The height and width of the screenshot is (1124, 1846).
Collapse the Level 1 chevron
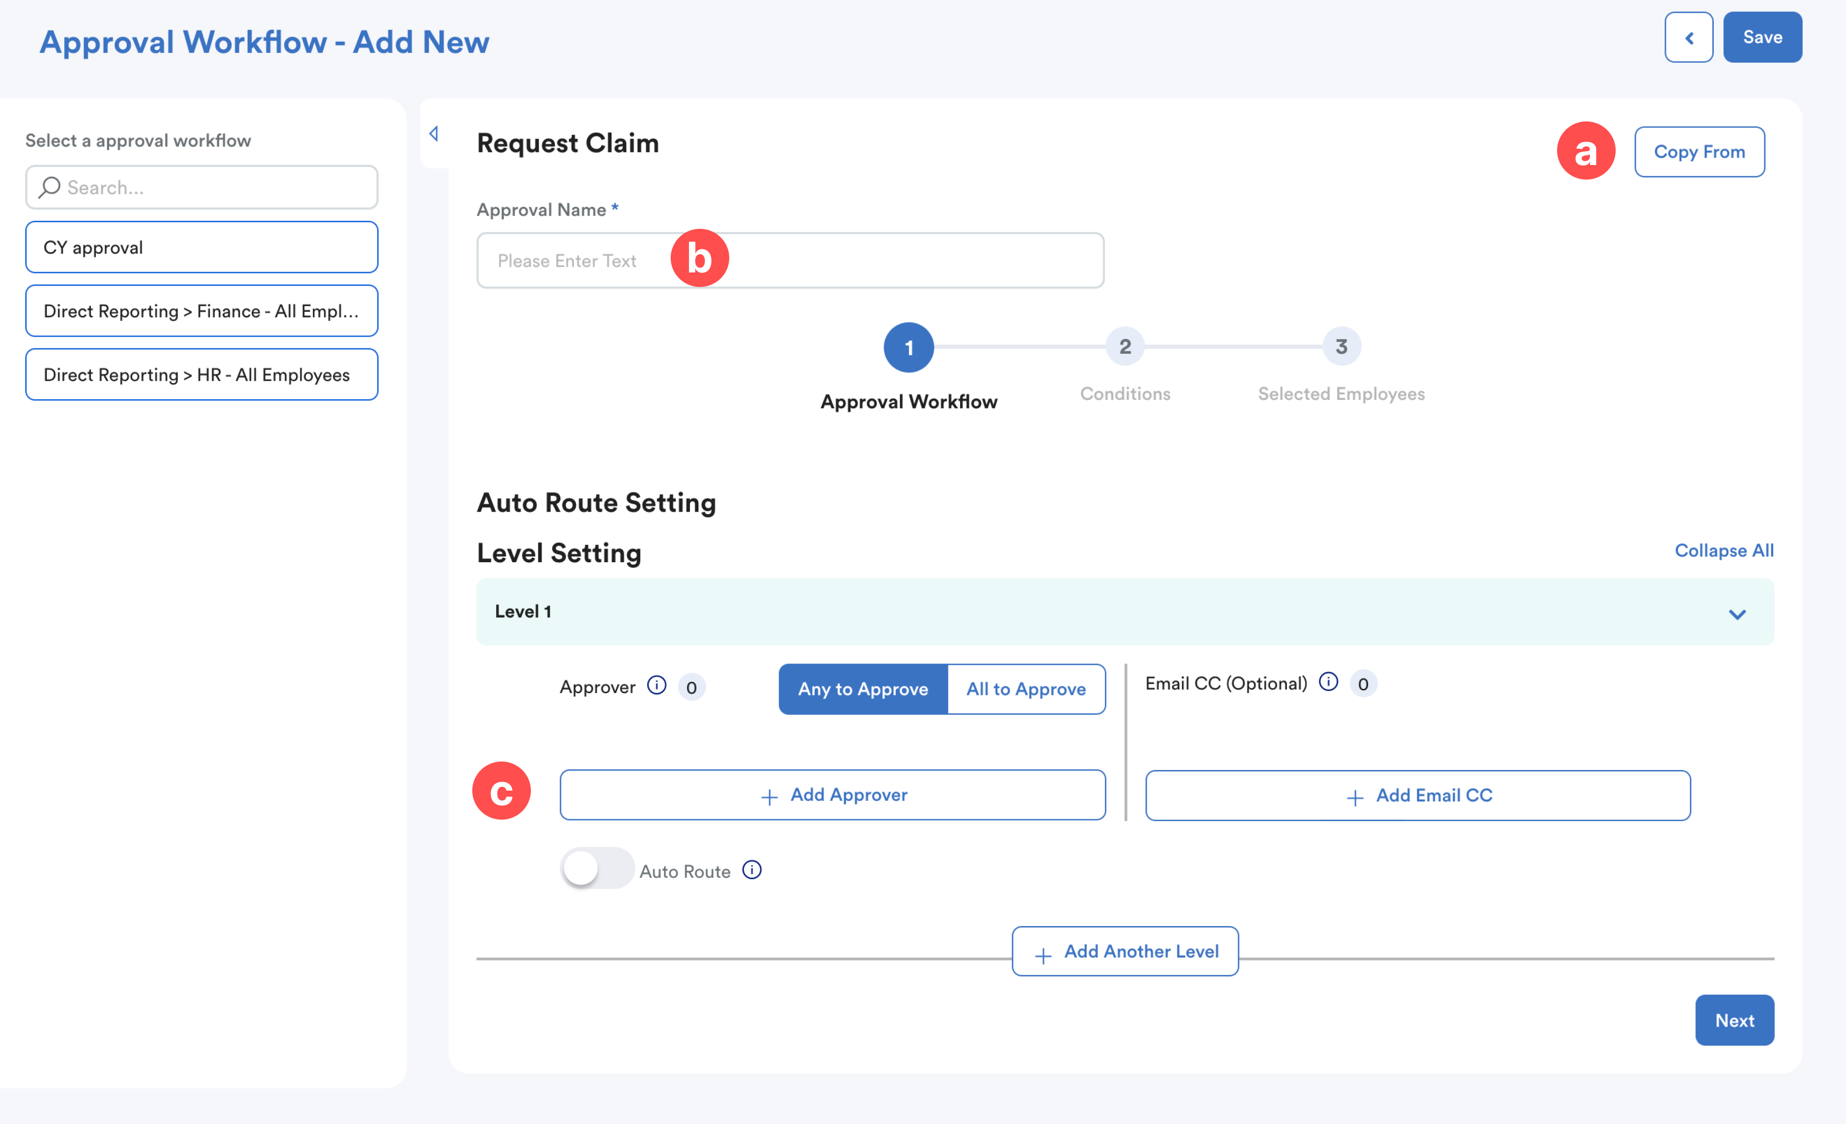[1737, 614]
